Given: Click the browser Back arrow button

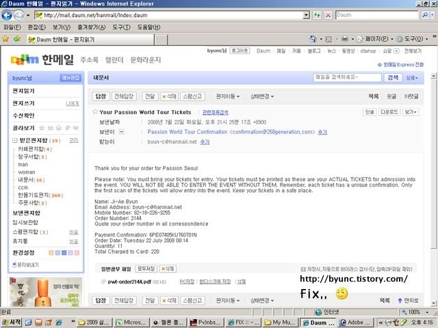Looking at the screenshot, I should pyautogui.click(x=7, y=15).
